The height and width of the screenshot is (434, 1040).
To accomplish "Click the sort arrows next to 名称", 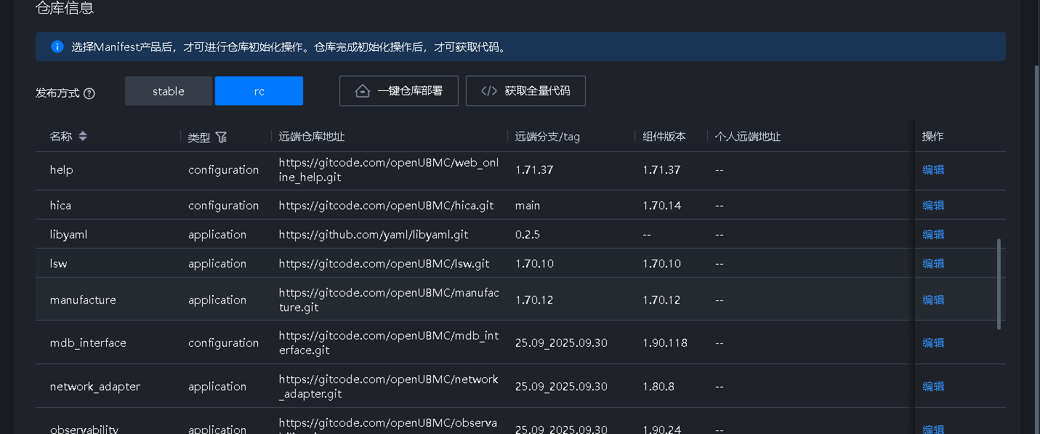I will (83, 137).
